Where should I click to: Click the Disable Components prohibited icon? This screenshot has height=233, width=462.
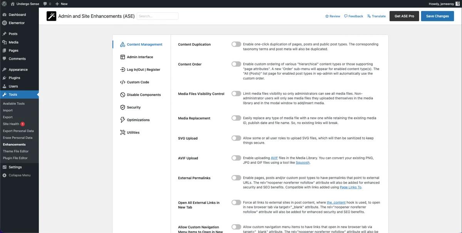122,95
